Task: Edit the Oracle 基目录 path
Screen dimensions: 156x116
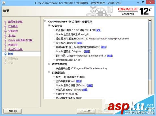Action: 87,52
